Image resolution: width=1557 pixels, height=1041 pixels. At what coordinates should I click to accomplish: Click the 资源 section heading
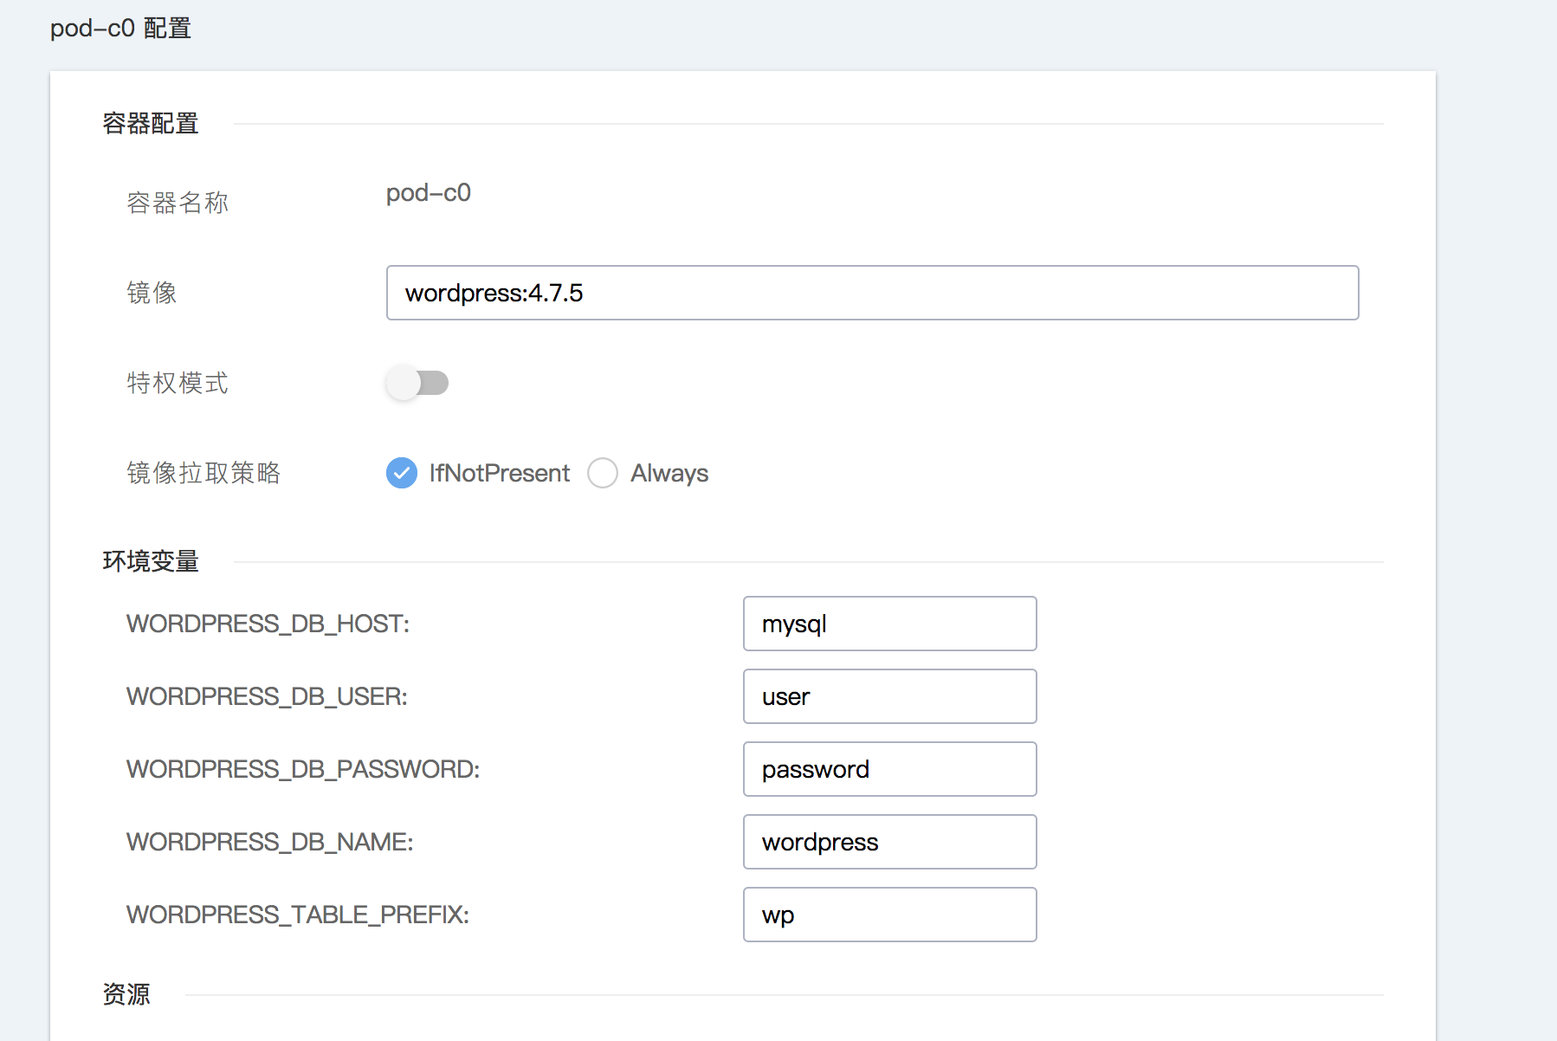[x=126, y=994]
